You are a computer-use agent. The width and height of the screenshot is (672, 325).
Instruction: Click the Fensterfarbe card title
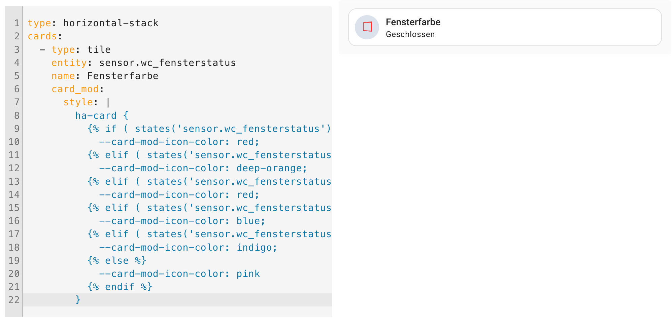(413, 22)
